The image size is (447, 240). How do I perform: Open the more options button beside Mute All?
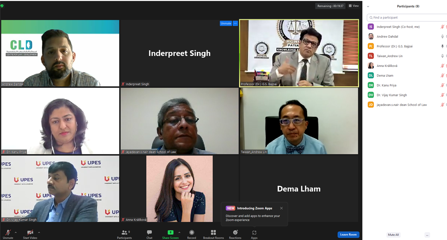pyautogui.click(x=427, y=235)
